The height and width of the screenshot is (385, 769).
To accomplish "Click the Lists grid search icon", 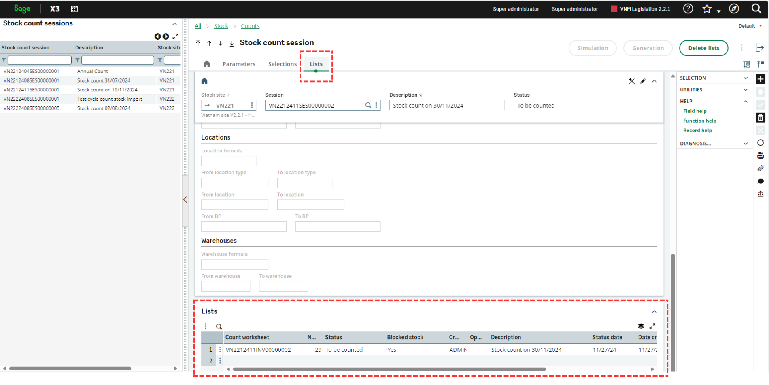I will pyautogui.click(x=219, y=326).
